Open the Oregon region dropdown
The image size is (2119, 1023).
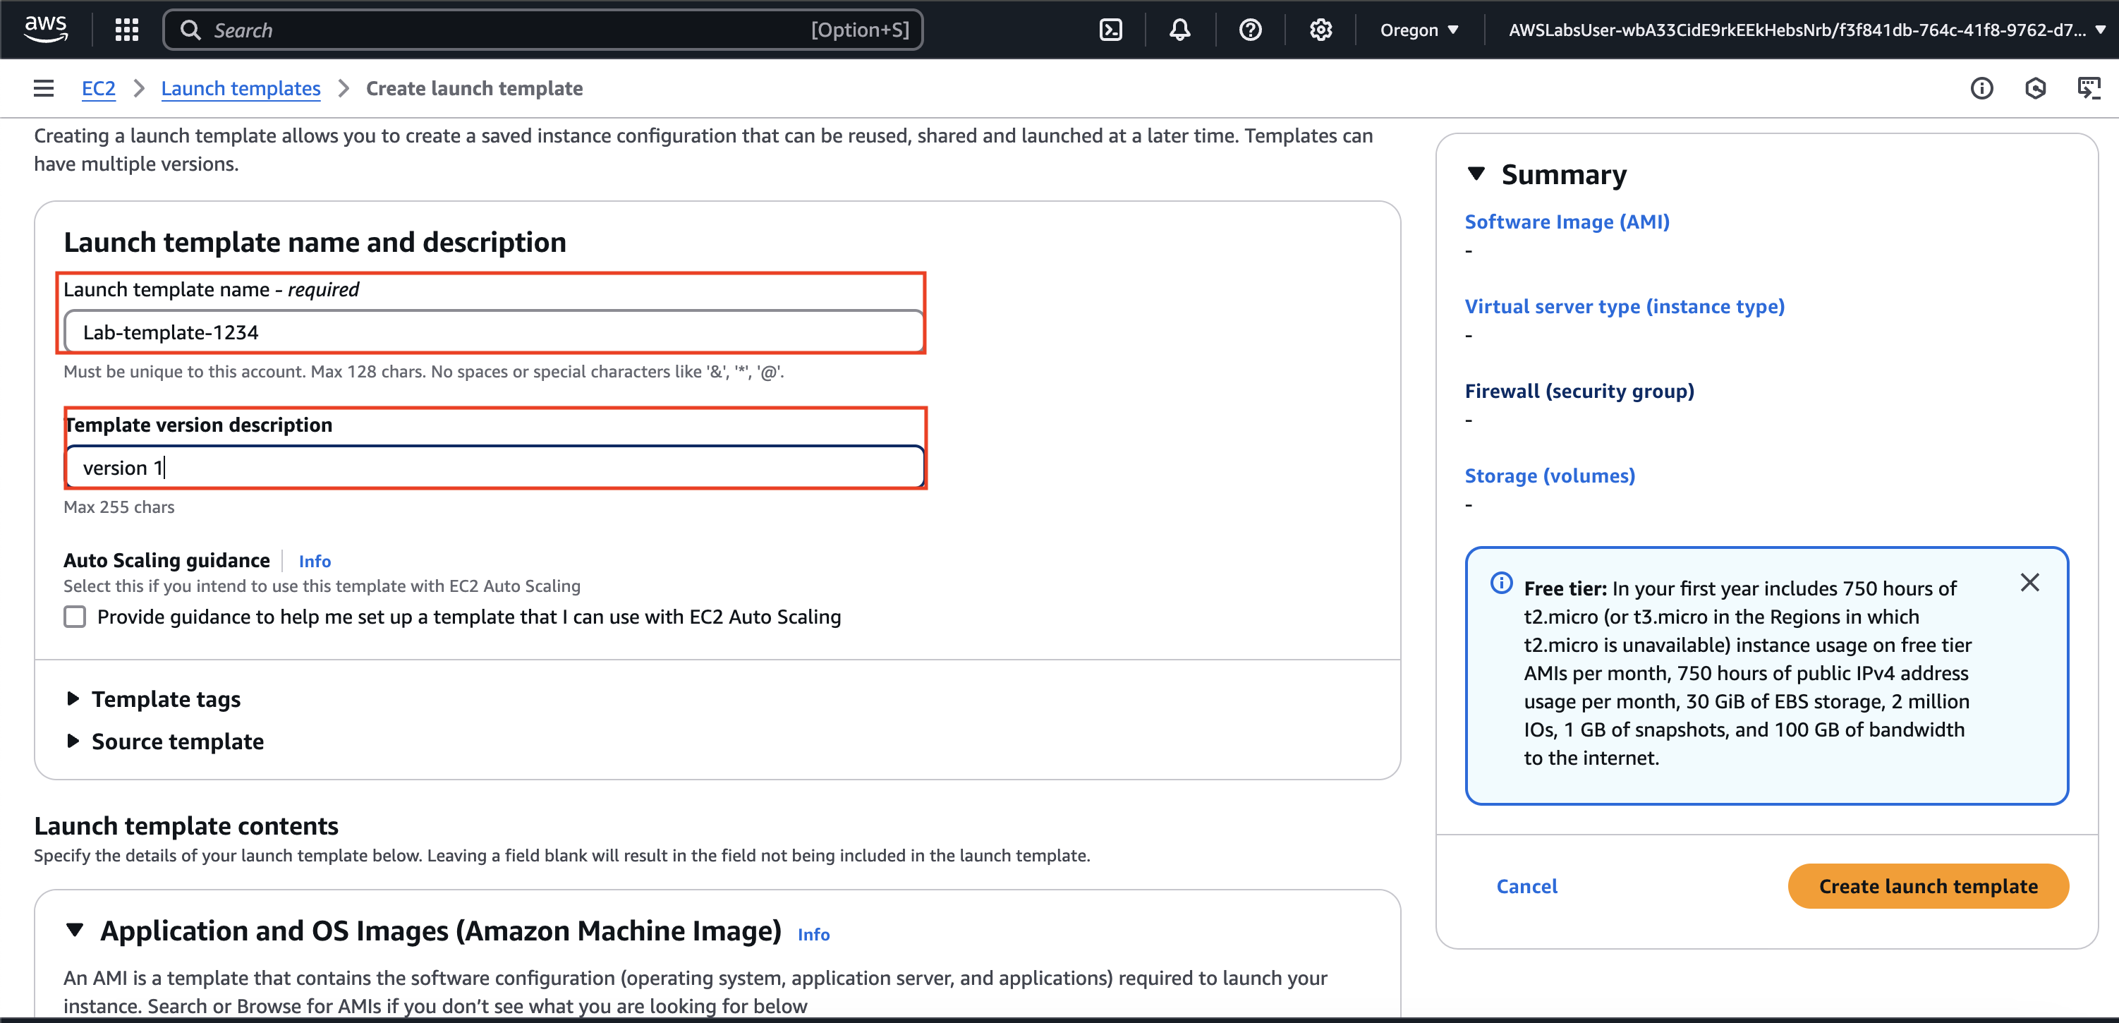(1419, 30)
